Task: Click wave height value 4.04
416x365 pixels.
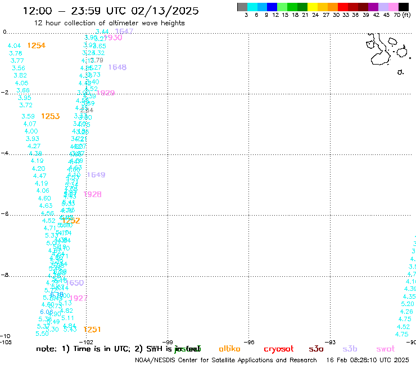Action: click(x=14, y=46)
